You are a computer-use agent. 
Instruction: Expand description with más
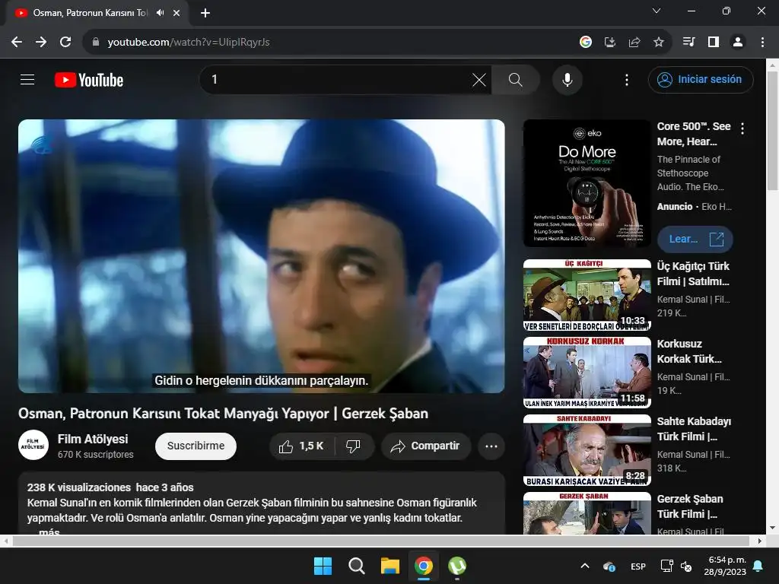(x=49, y=532)
